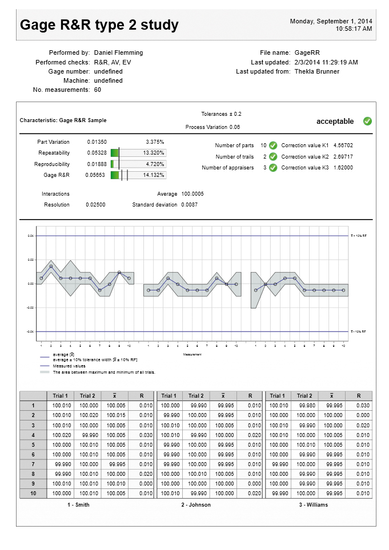The width and height of the screenshot is (389, 550).
Task: Click the Gage R&R type 2 study title
Action: (99, 25)
